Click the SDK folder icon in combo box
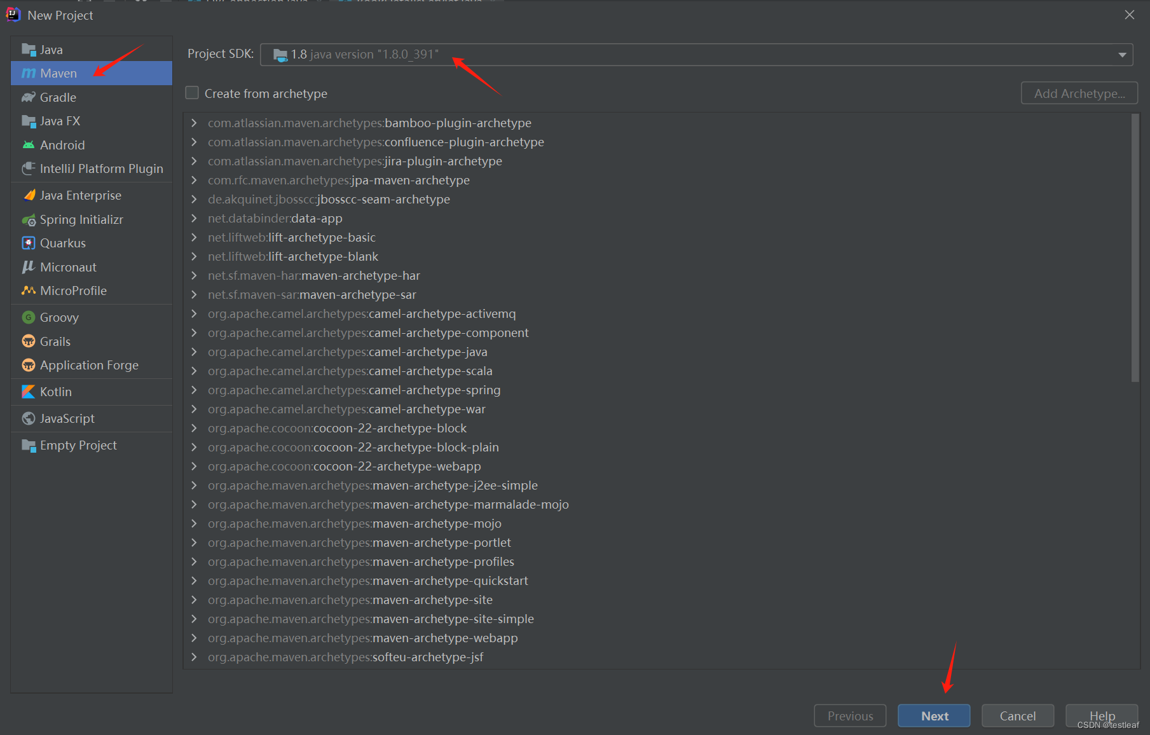Image resolution: width=1150 pixels, height=735 pixels. pyautogui.click(x=280, y=55)
